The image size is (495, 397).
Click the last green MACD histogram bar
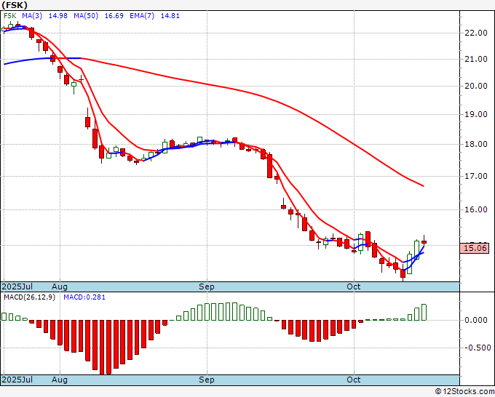tap(424, 312)
